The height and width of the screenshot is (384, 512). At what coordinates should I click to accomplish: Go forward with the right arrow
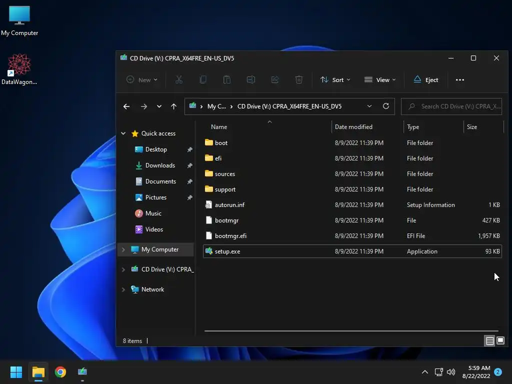[143, 106]
